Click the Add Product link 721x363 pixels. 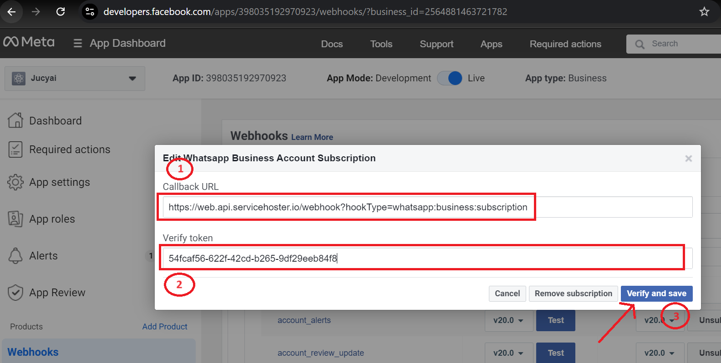coord(165,327)
